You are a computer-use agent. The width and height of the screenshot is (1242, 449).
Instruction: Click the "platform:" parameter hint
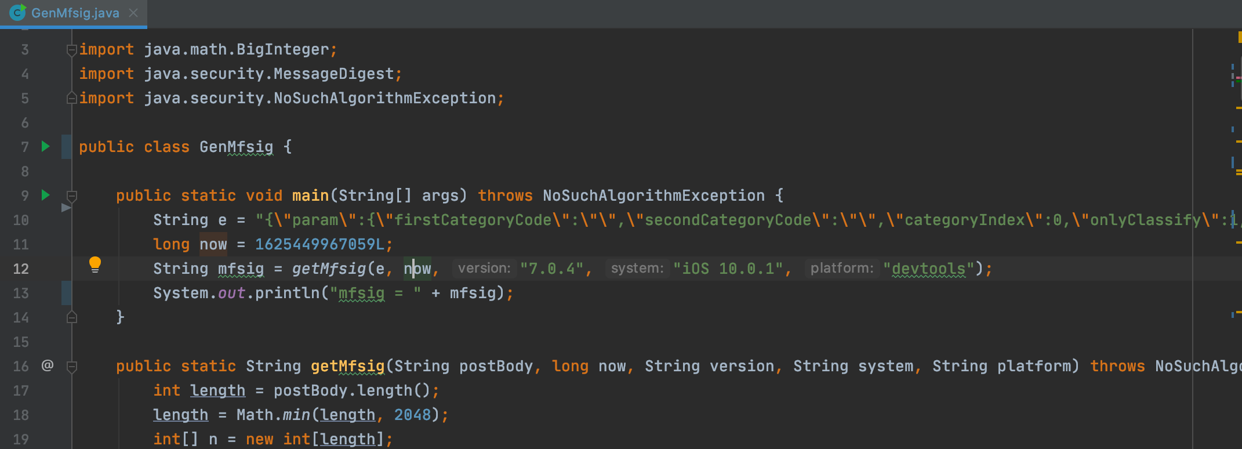click(841, 269)
